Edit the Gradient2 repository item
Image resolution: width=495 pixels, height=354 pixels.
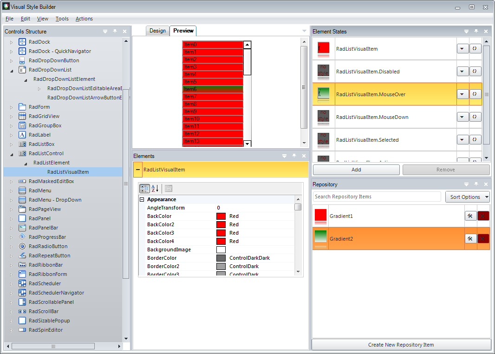470,239
